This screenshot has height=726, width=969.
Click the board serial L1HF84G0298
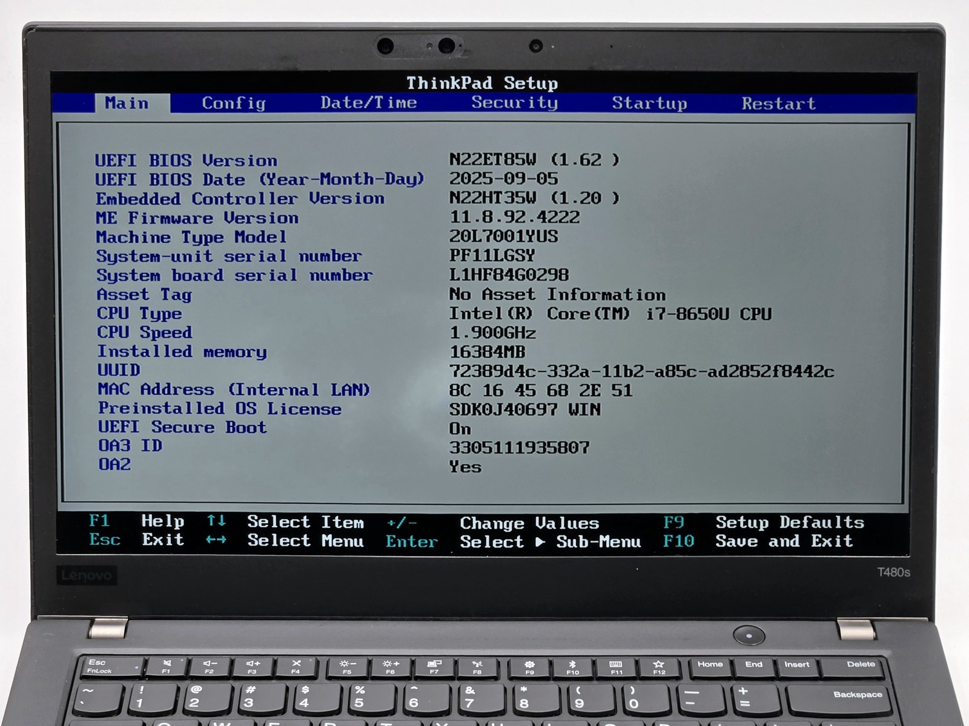pyautogui.click(x=509, y=275)
